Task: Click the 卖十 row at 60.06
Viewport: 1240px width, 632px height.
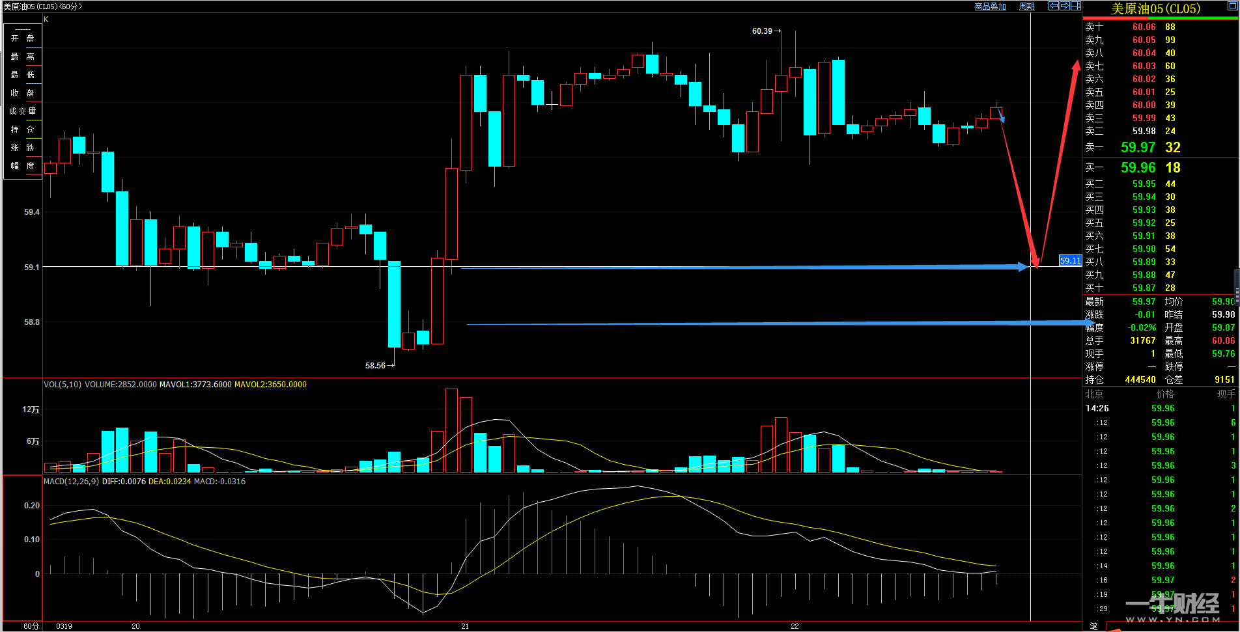Action: click(x=1144, y=27)
